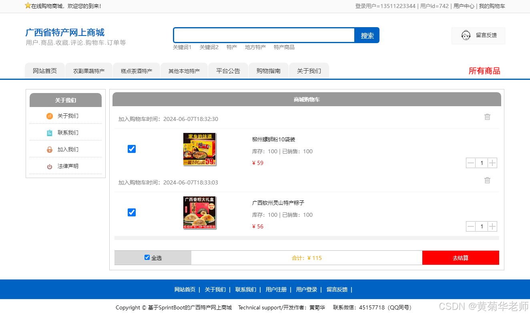Open the 平台公告 navigation tab
530x315 pixels.
(x=228, y=71)
